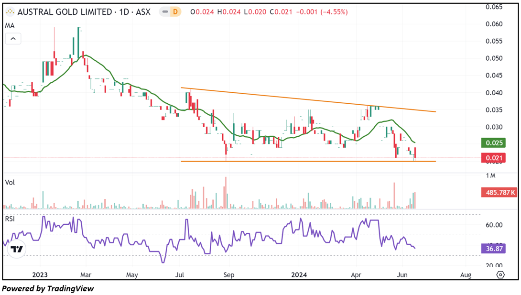Click the C0.021 close value

click(281, 12)
